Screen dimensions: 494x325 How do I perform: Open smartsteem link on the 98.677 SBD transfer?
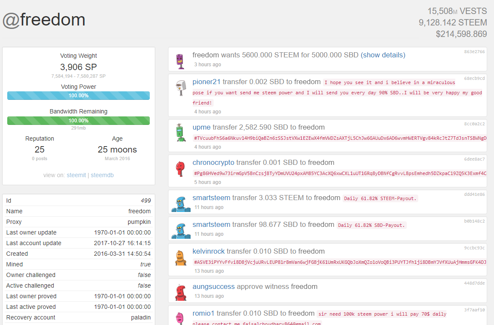211,224
